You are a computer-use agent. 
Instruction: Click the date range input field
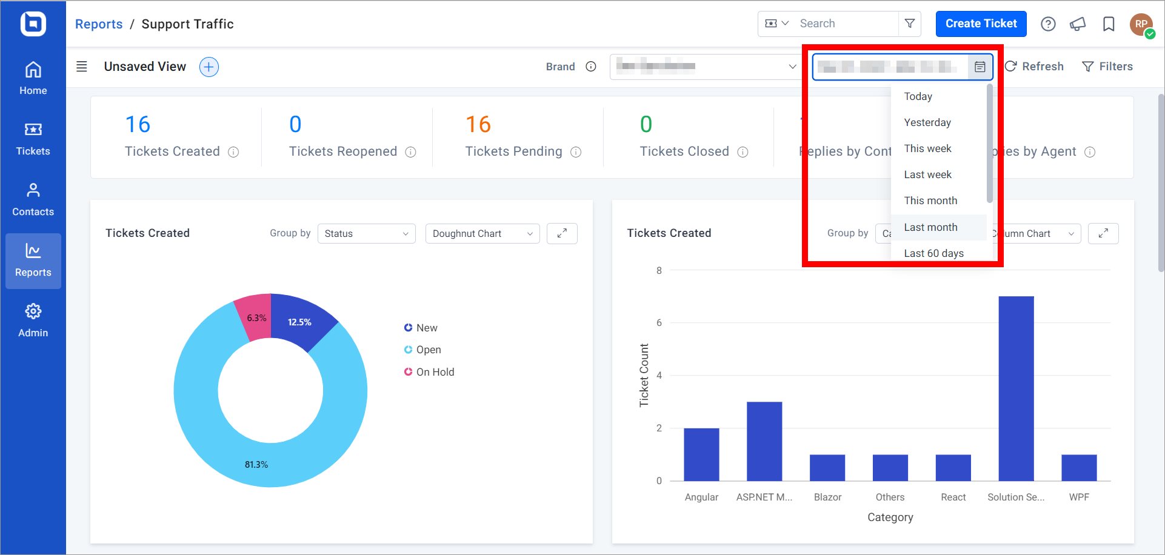tap(891, 67)
